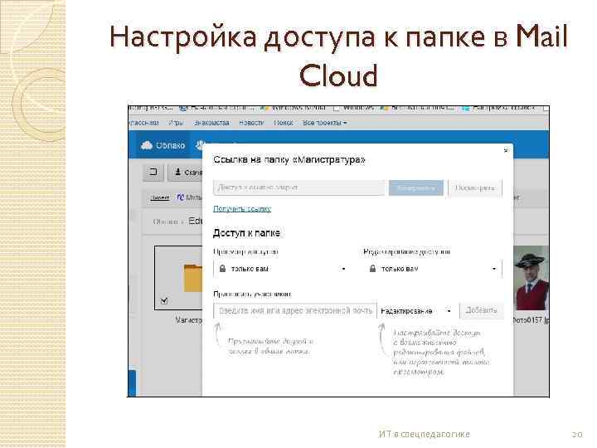Open the photo thumbnail of man in hat

(531, 278)
